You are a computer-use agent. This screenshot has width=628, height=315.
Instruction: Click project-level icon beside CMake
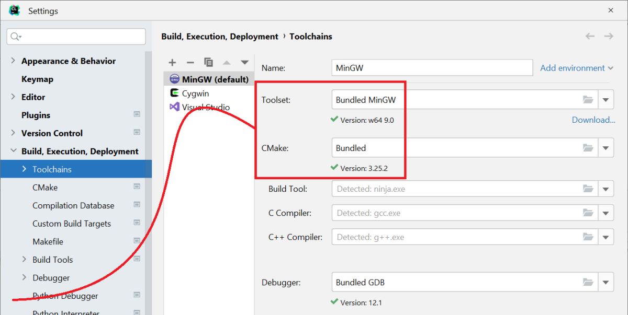137,186
